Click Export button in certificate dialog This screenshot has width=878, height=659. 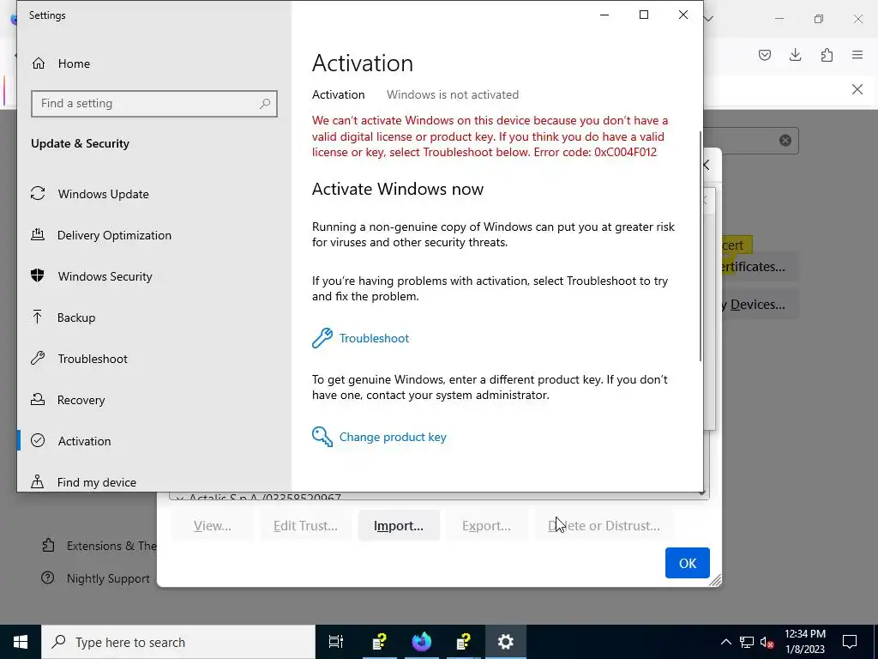click(486, 526)
